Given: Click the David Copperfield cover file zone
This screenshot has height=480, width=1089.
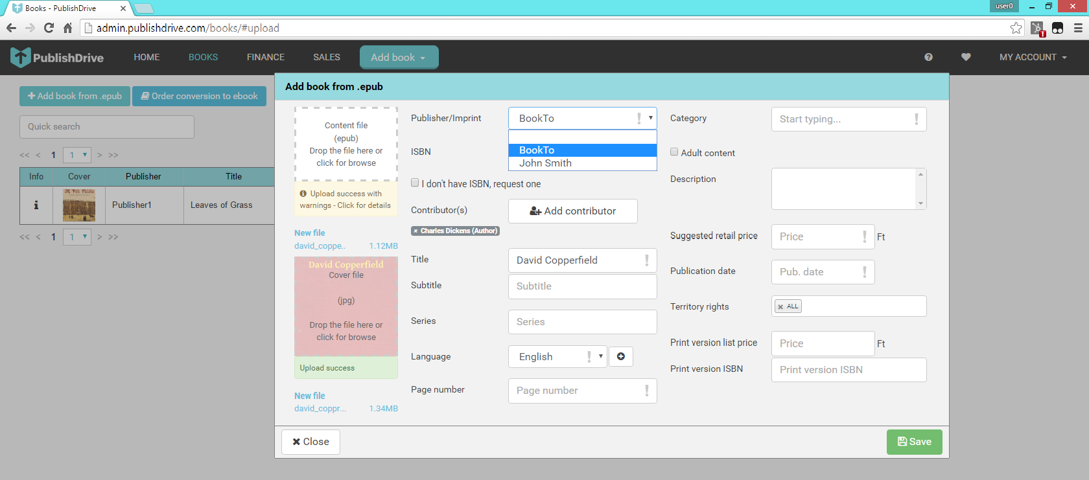Looking at the screenshot, I should (346, 306).
